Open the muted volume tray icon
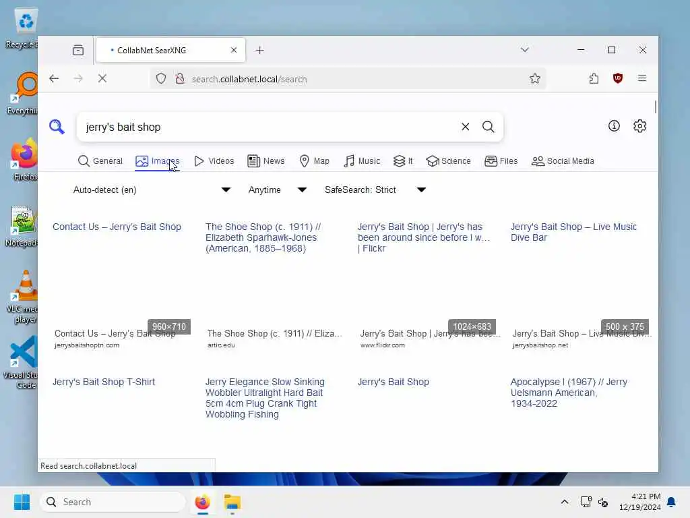The height and width of the screenshot is (518, 690). click(603, 502)
